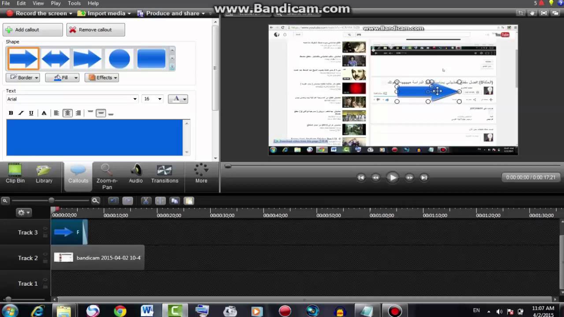
Task: Open Record the screen dropdown arrow
Action: click(x=70, y=14)
